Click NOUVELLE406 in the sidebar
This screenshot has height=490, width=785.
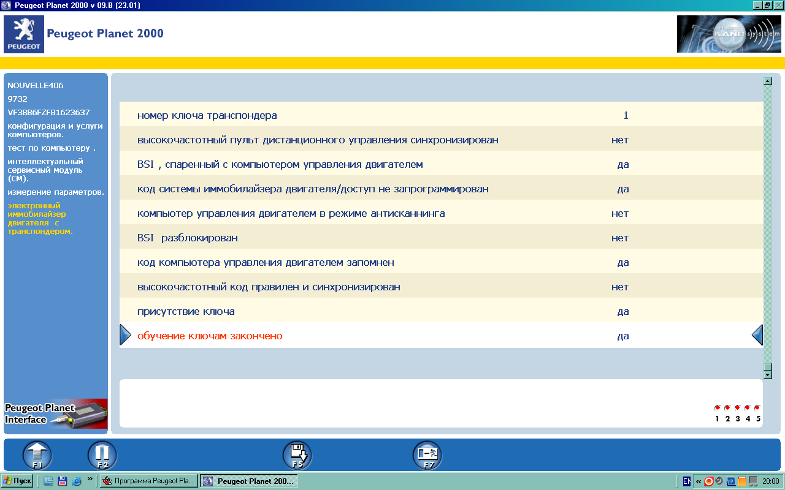coord(36,85)
